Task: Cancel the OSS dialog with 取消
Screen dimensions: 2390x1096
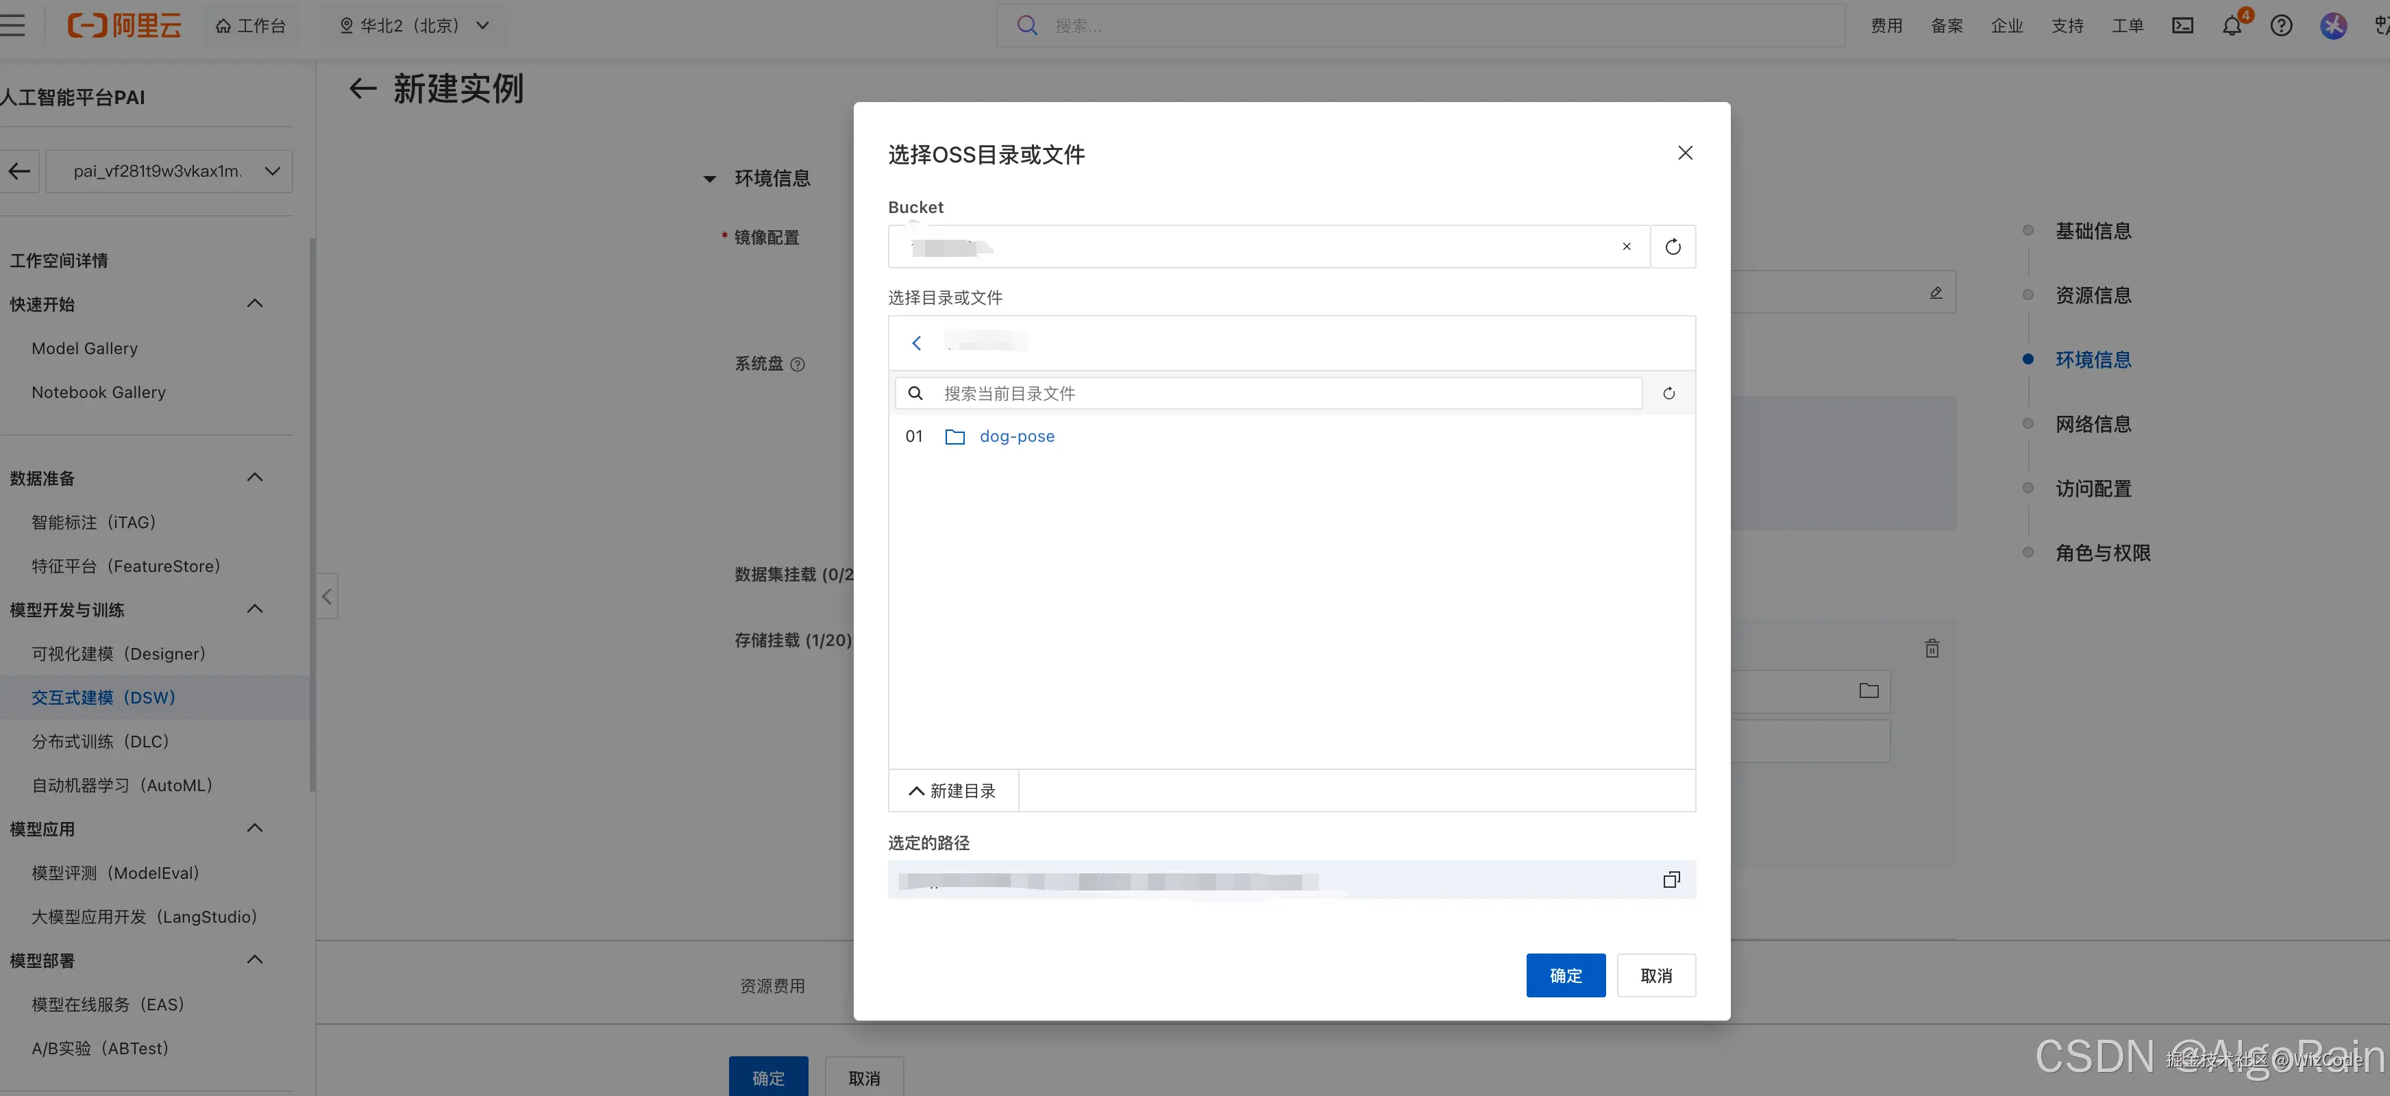Action: click(x=1655, y=975)
